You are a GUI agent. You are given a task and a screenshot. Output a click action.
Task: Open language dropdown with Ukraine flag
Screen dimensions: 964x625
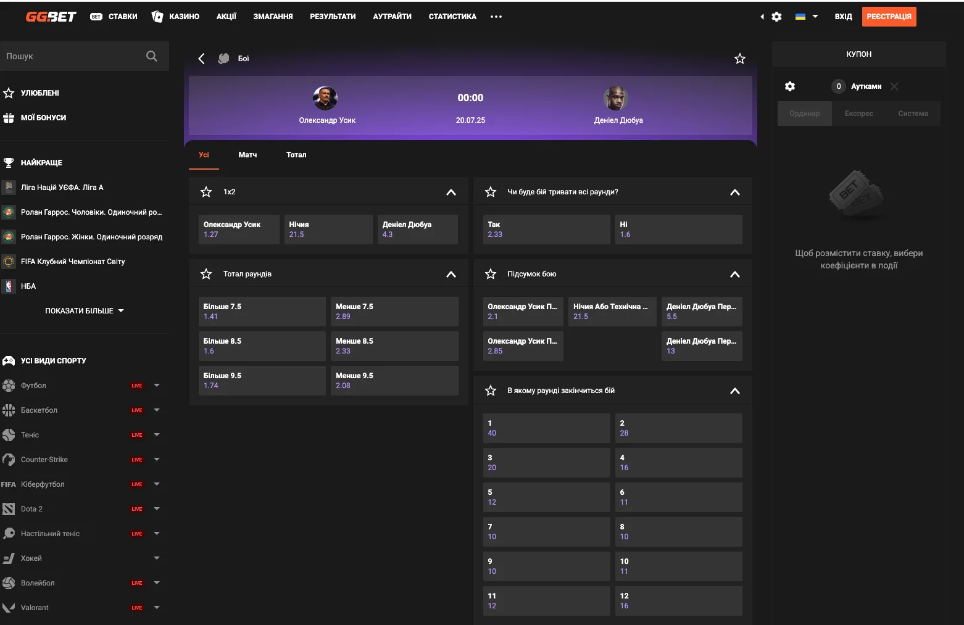pyautogui.click(x=807, y=17)
